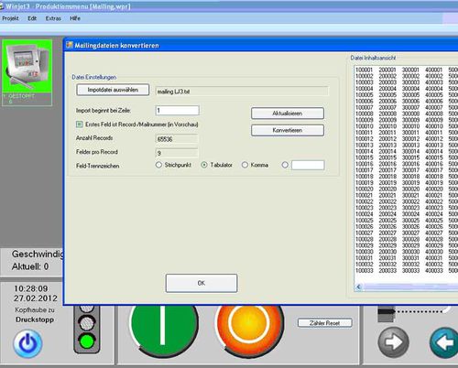This screenshot has width=458, height=368.
Task: Select the Strichpunkt separator option
Action: click(158, 165)
